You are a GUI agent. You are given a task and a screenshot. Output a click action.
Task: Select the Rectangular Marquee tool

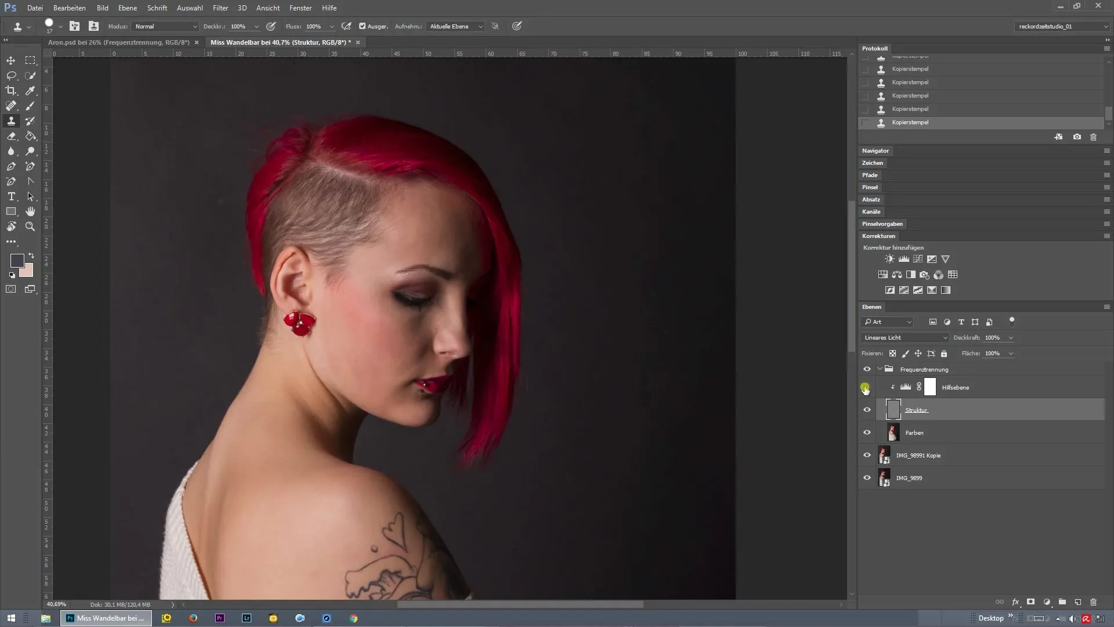tap(30, 60)
